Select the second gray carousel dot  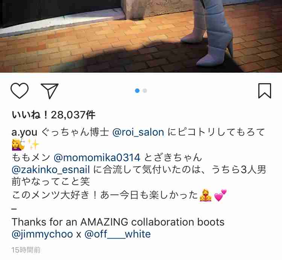tap(145, 91)
